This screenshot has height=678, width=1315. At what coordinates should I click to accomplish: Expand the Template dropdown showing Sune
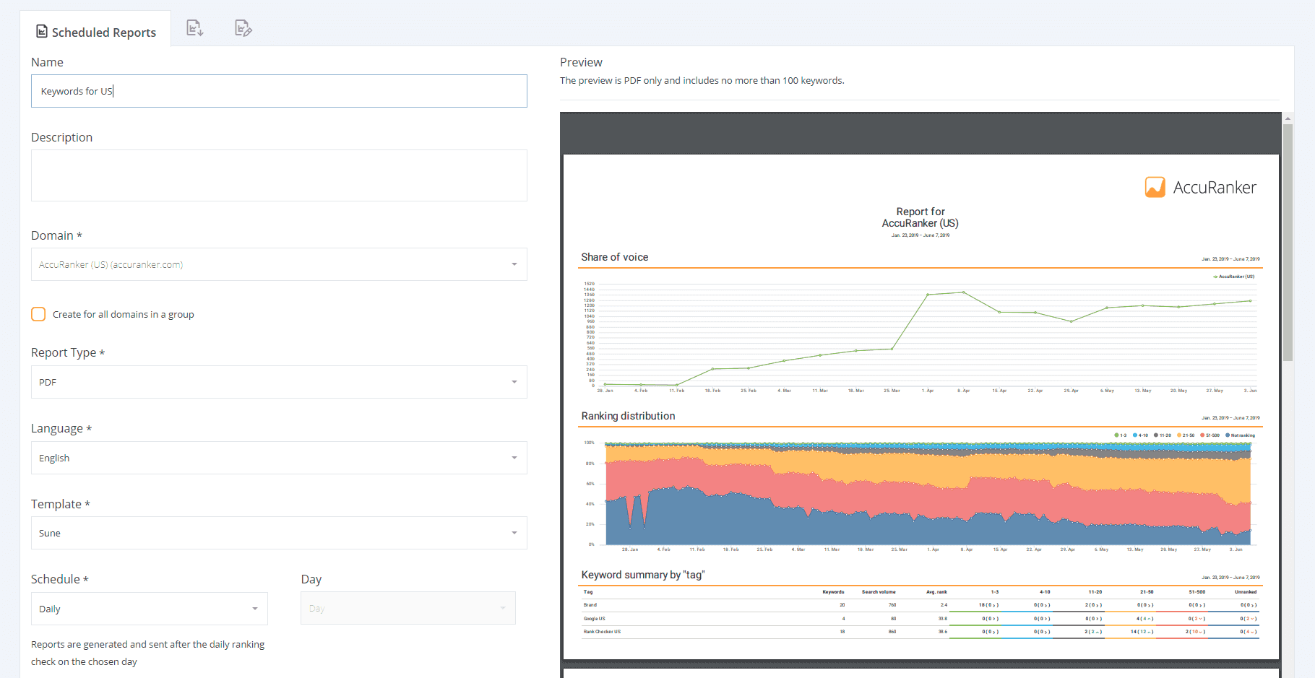pos(279,533)
